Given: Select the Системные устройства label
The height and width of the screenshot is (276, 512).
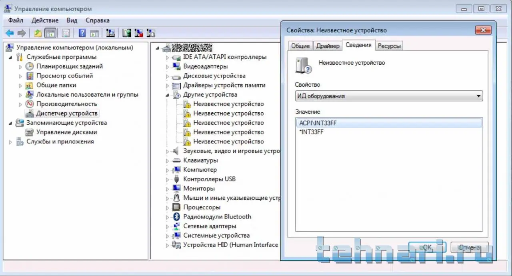Looking at the screenshot, I should point(216,236).
